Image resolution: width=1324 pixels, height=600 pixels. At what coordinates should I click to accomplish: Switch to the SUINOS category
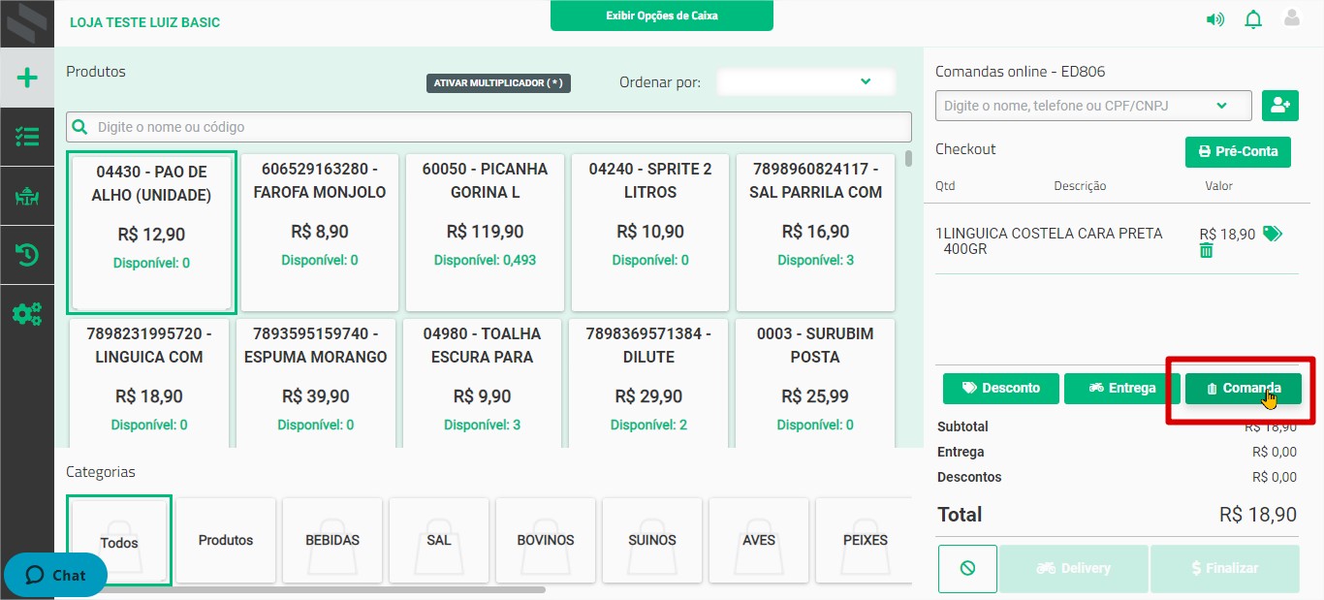click(651, 540)
